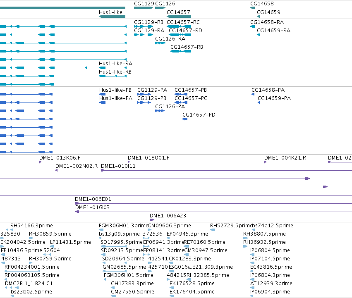
Task: Select the CG1129-PB protein
Action: point(144,103)
